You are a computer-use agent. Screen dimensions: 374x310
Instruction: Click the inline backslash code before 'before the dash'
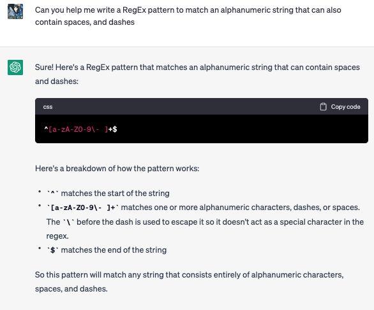pyautogui.click(x=68, y=222)
